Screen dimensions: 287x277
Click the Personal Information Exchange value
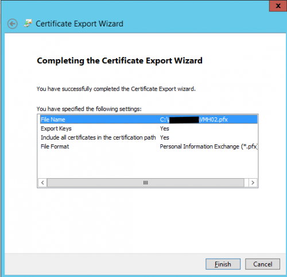tap(209, 147)
